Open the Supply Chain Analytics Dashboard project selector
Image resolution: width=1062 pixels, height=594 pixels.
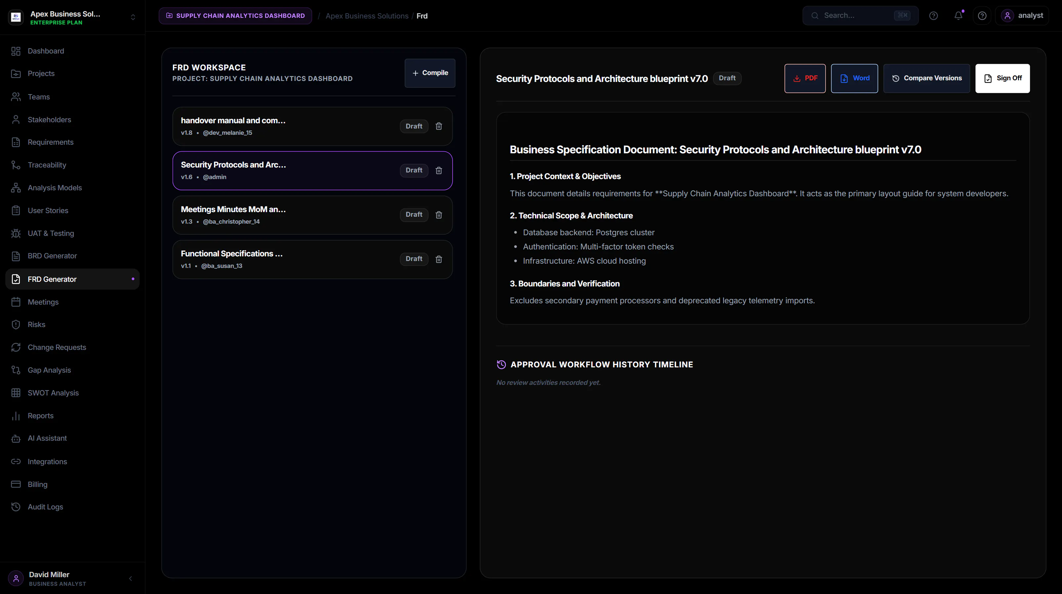coord(235,16)
